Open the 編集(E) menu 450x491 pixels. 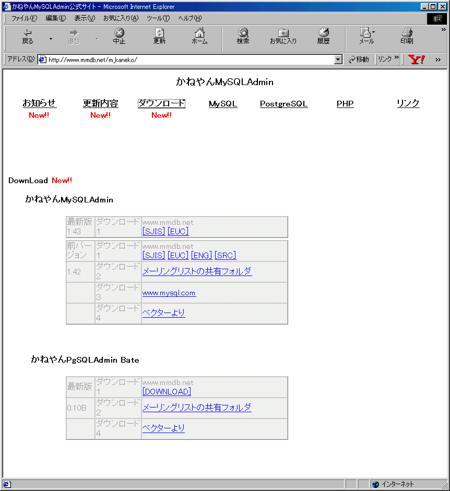click(56, 18)
